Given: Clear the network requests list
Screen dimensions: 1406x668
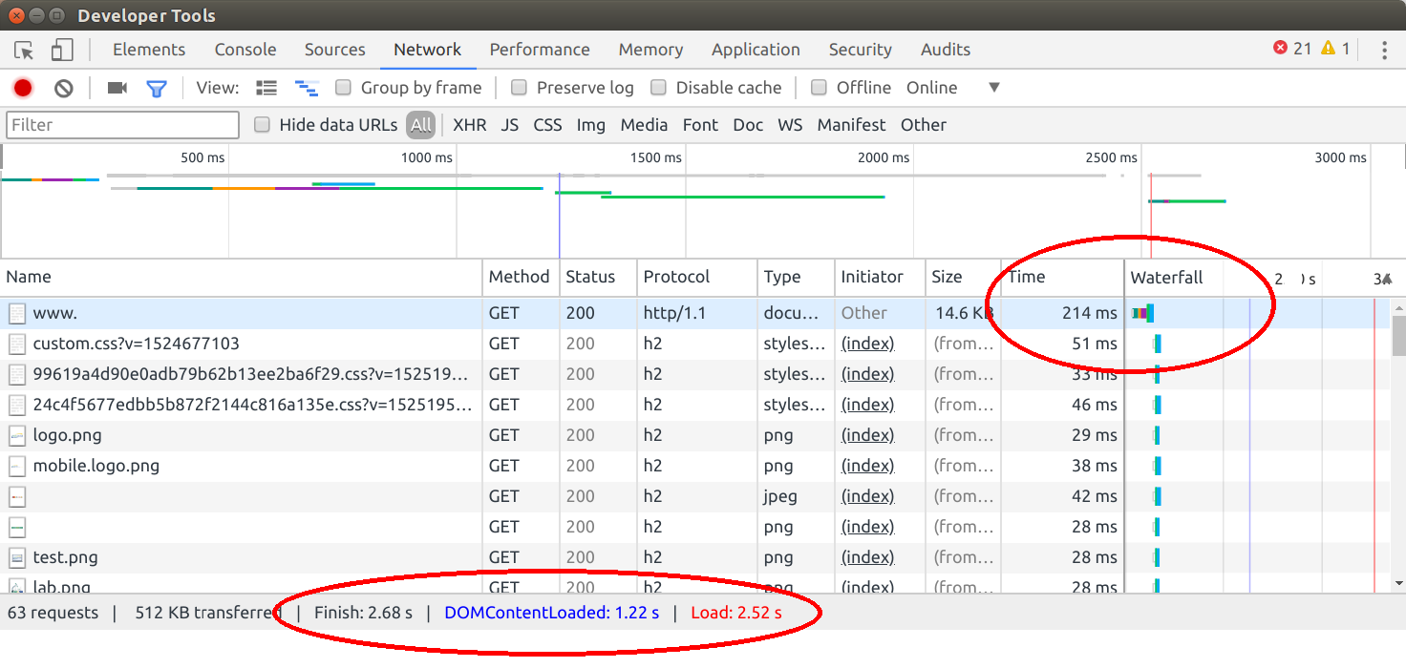Looking at the screenshot, I should pos(62,87).
